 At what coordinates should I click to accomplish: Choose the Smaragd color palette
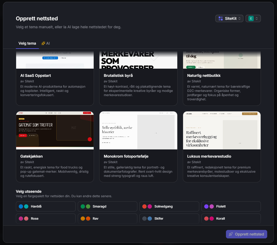click(x=107, y=206)
